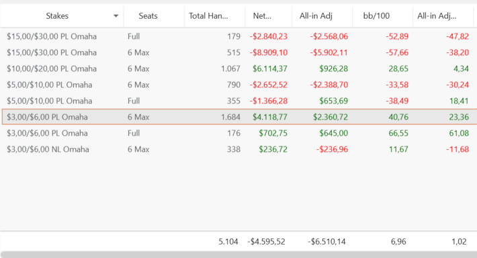The height and width of the screenshot is (258, 477).
Task: Click adjusted bb value -47,82
Action: [x=458, y=36]
